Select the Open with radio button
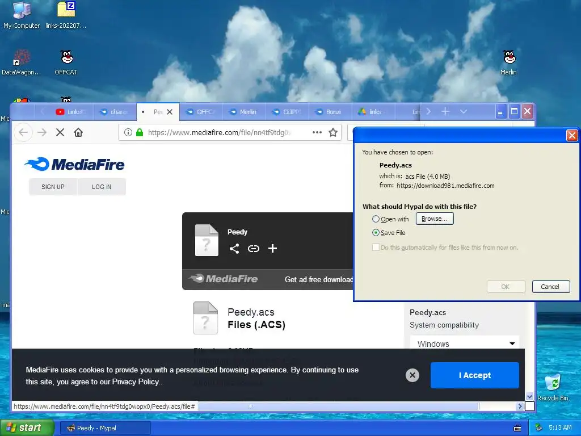The width and height of the screenshot is (581, 436). [x=376, y=219]
